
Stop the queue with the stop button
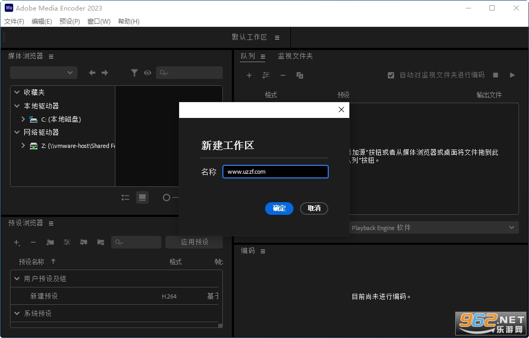tap(496, 75)
